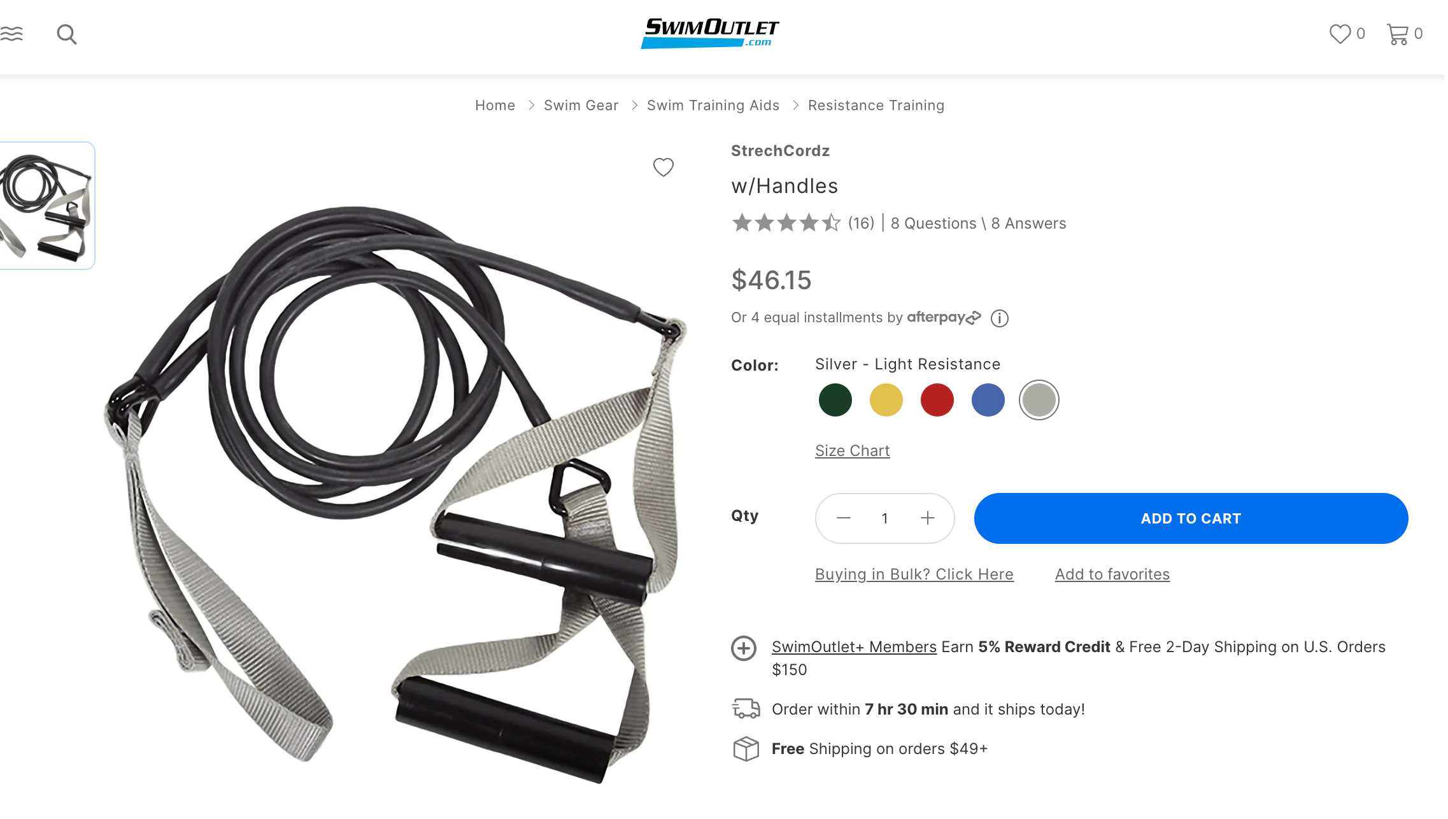Open the shopping cart icon
Image resolution: width=1448 pixels, height=819 pixels.
1397,34
